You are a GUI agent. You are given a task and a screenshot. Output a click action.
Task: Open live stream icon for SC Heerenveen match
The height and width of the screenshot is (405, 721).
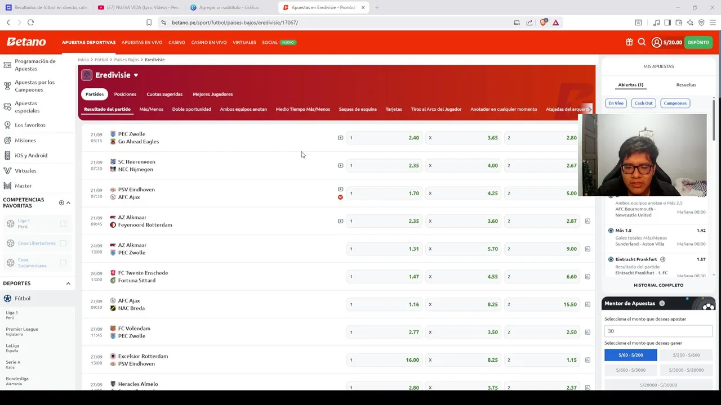coord(340,165)
